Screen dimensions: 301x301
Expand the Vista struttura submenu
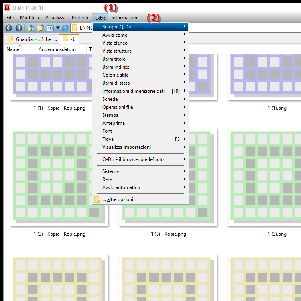[x=140, y=51]
